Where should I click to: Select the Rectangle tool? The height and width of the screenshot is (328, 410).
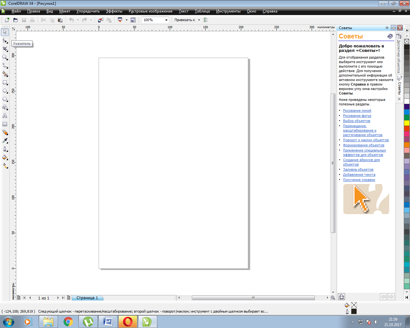[x=5, y=82]
